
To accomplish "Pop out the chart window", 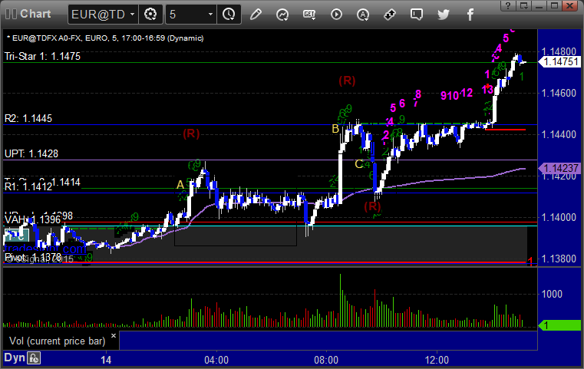I will pyautogui.click(x=523, y=5).
